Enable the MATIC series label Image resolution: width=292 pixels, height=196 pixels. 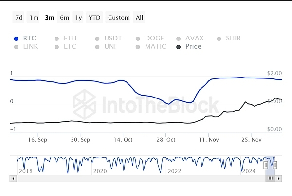point(155,47)
